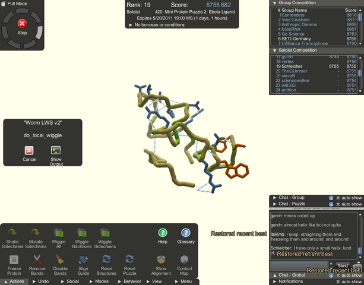The image size is (364, 285).
Task: Select soloist TheGUmmer row
Action: (314, 71)
